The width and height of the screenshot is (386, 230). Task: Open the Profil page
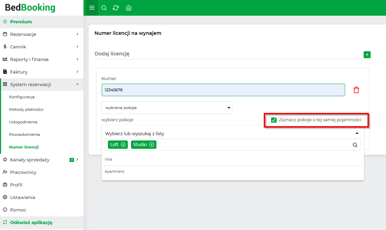16,185
